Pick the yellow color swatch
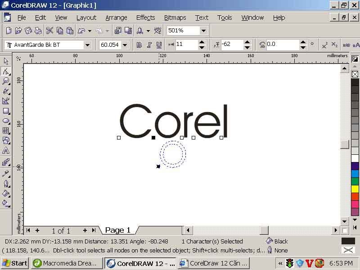Image resolution: width=360 pixels, height=270 pixels. tap(355, 189)
